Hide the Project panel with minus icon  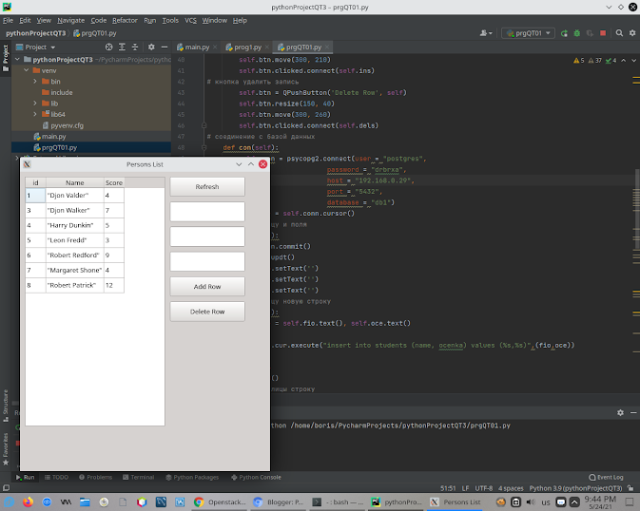165,47
